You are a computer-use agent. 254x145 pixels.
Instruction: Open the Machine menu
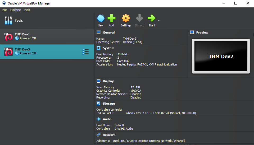pos(16,10)
